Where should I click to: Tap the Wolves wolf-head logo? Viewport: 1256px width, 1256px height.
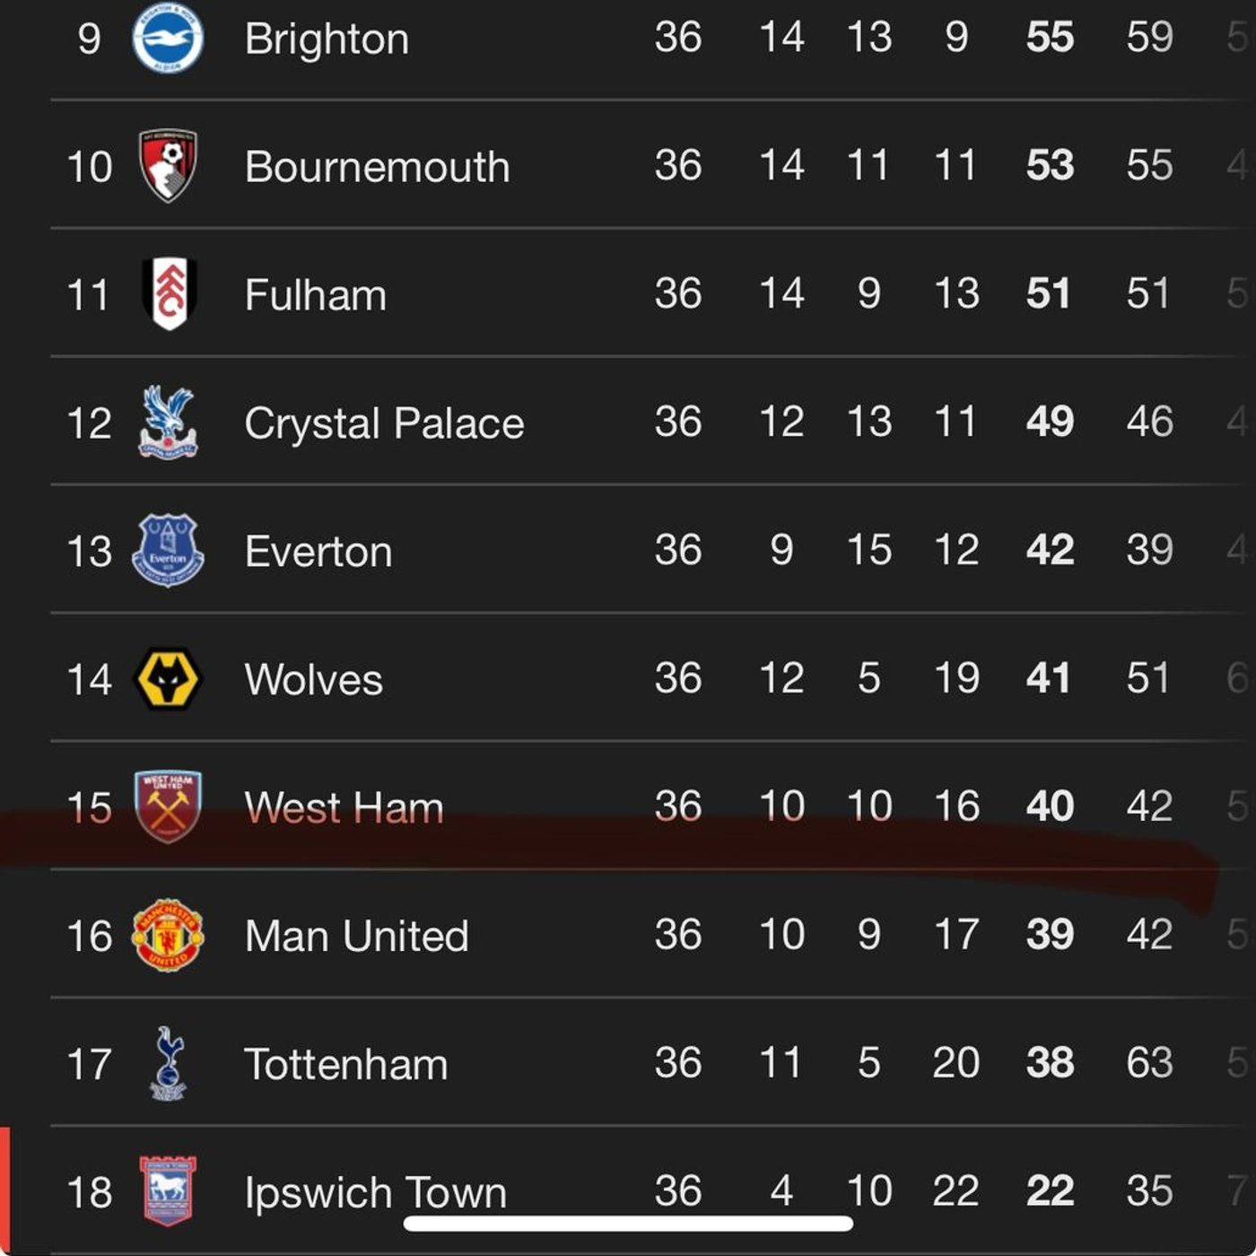click(x=168, y=679)
